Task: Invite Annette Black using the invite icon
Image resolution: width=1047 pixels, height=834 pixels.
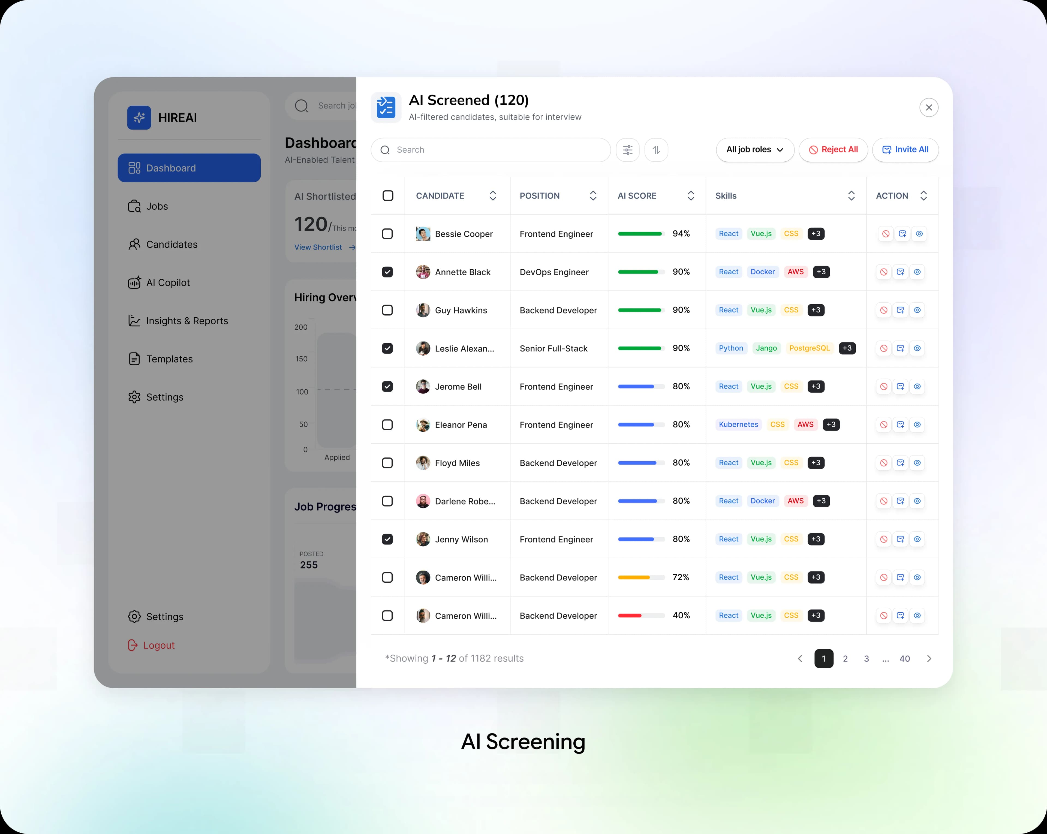Action: (900, 272)
